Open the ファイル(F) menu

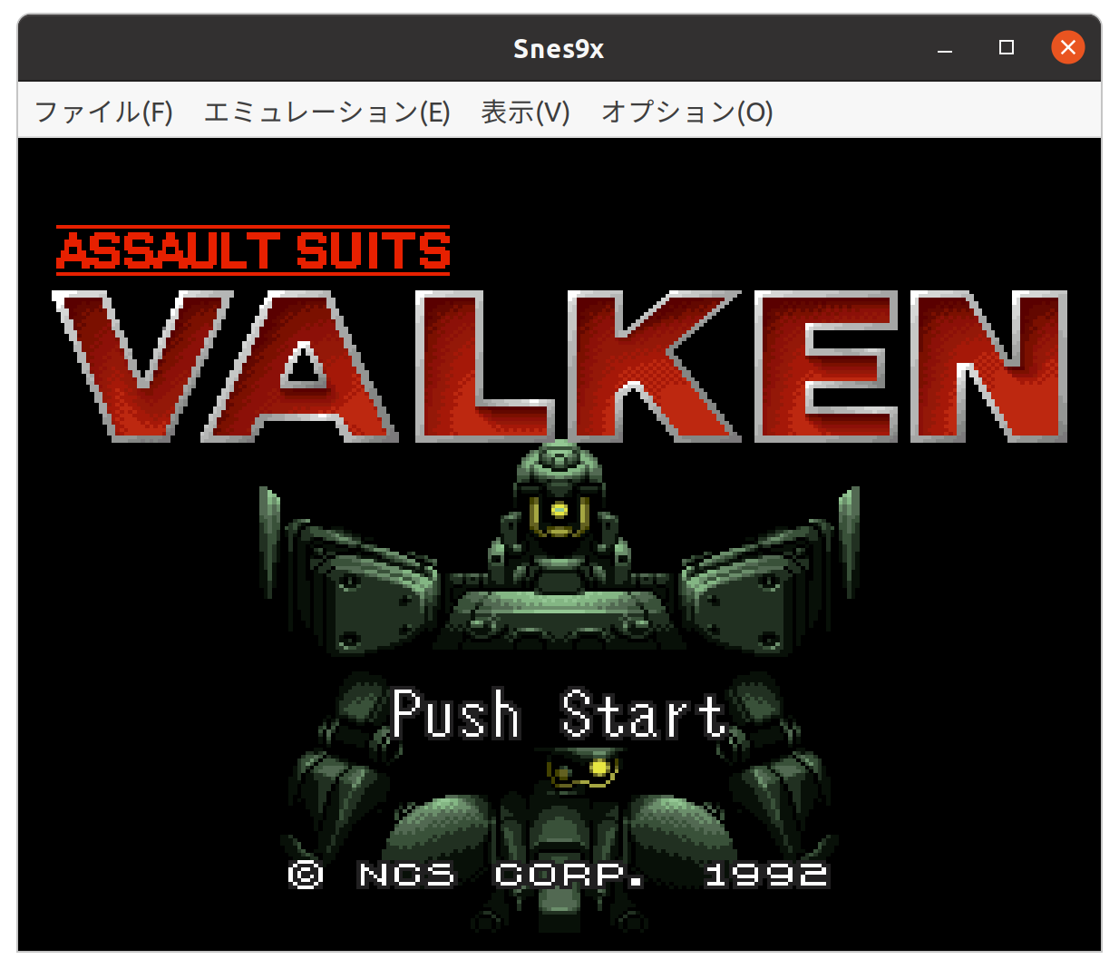[x=103, y=112]
